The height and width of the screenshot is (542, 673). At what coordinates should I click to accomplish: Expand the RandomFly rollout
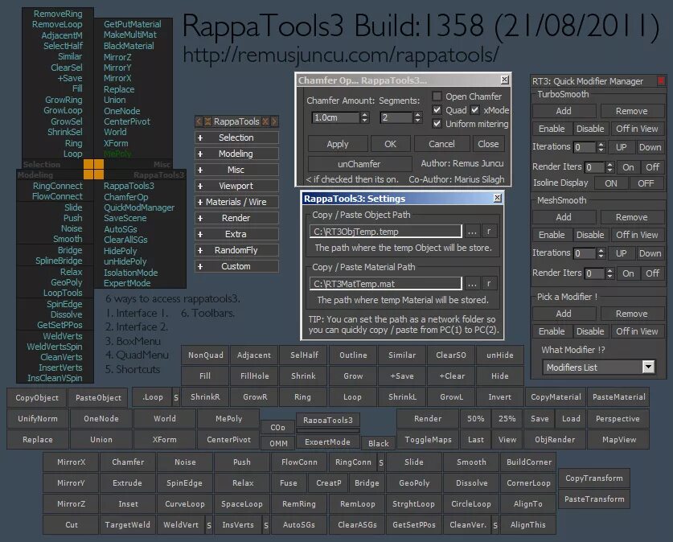236,250
